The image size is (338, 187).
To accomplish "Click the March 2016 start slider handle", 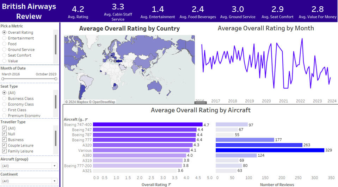I will (x=3, y=79).
